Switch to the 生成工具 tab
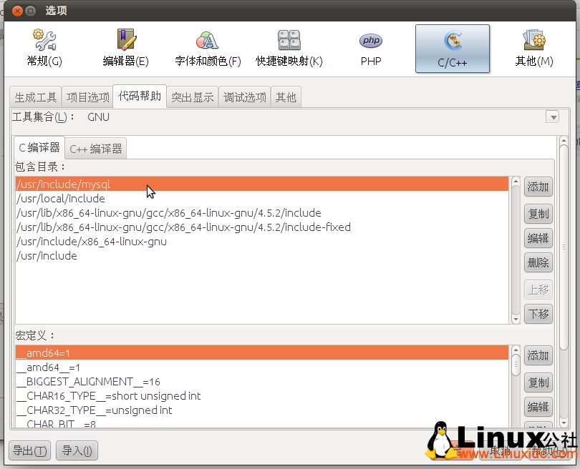580x469 pixels. tap(36, 97)
